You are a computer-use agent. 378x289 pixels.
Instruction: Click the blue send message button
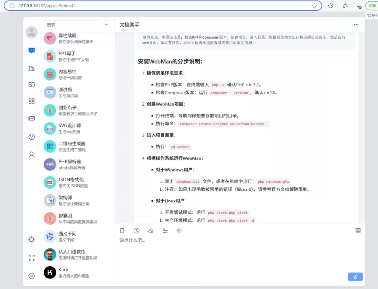(355, 277)
